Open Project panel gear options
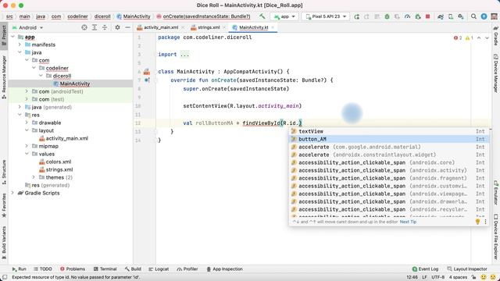This screenshot has height=281, width=500. pos(117,27)
